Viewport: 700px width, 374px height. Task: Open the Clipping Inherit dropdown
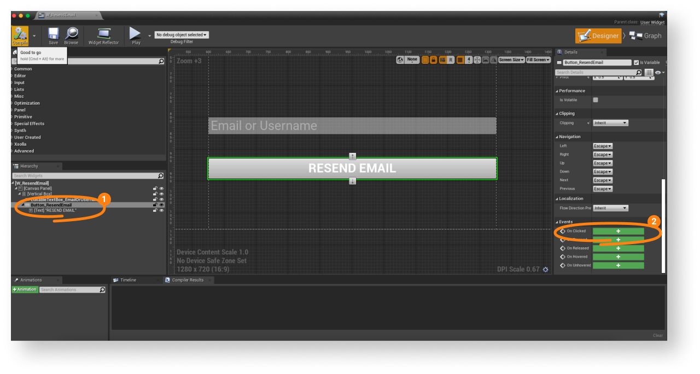pyautogui.click(x=610, y=123)
